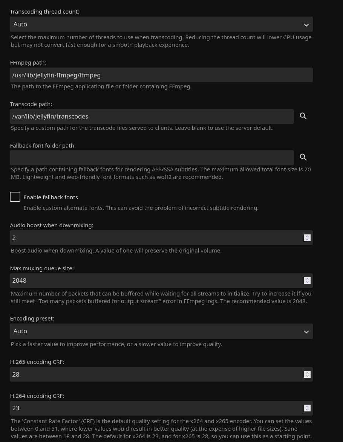This screenshot has width=343, height=442.
Task: Decrease Audio boost when downmixing value
Action: click(x=307, y=239)
